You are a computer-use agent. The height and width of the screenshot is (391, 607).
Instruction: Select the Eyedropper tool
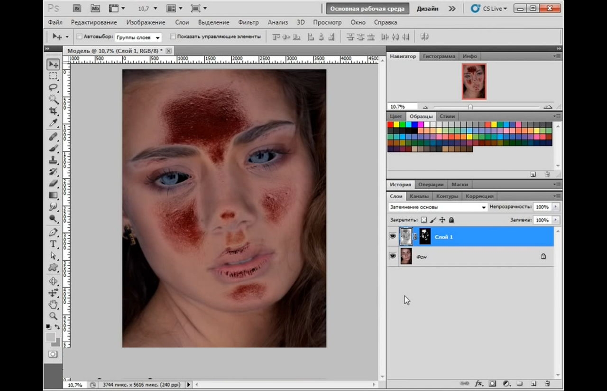pos(53,123)
